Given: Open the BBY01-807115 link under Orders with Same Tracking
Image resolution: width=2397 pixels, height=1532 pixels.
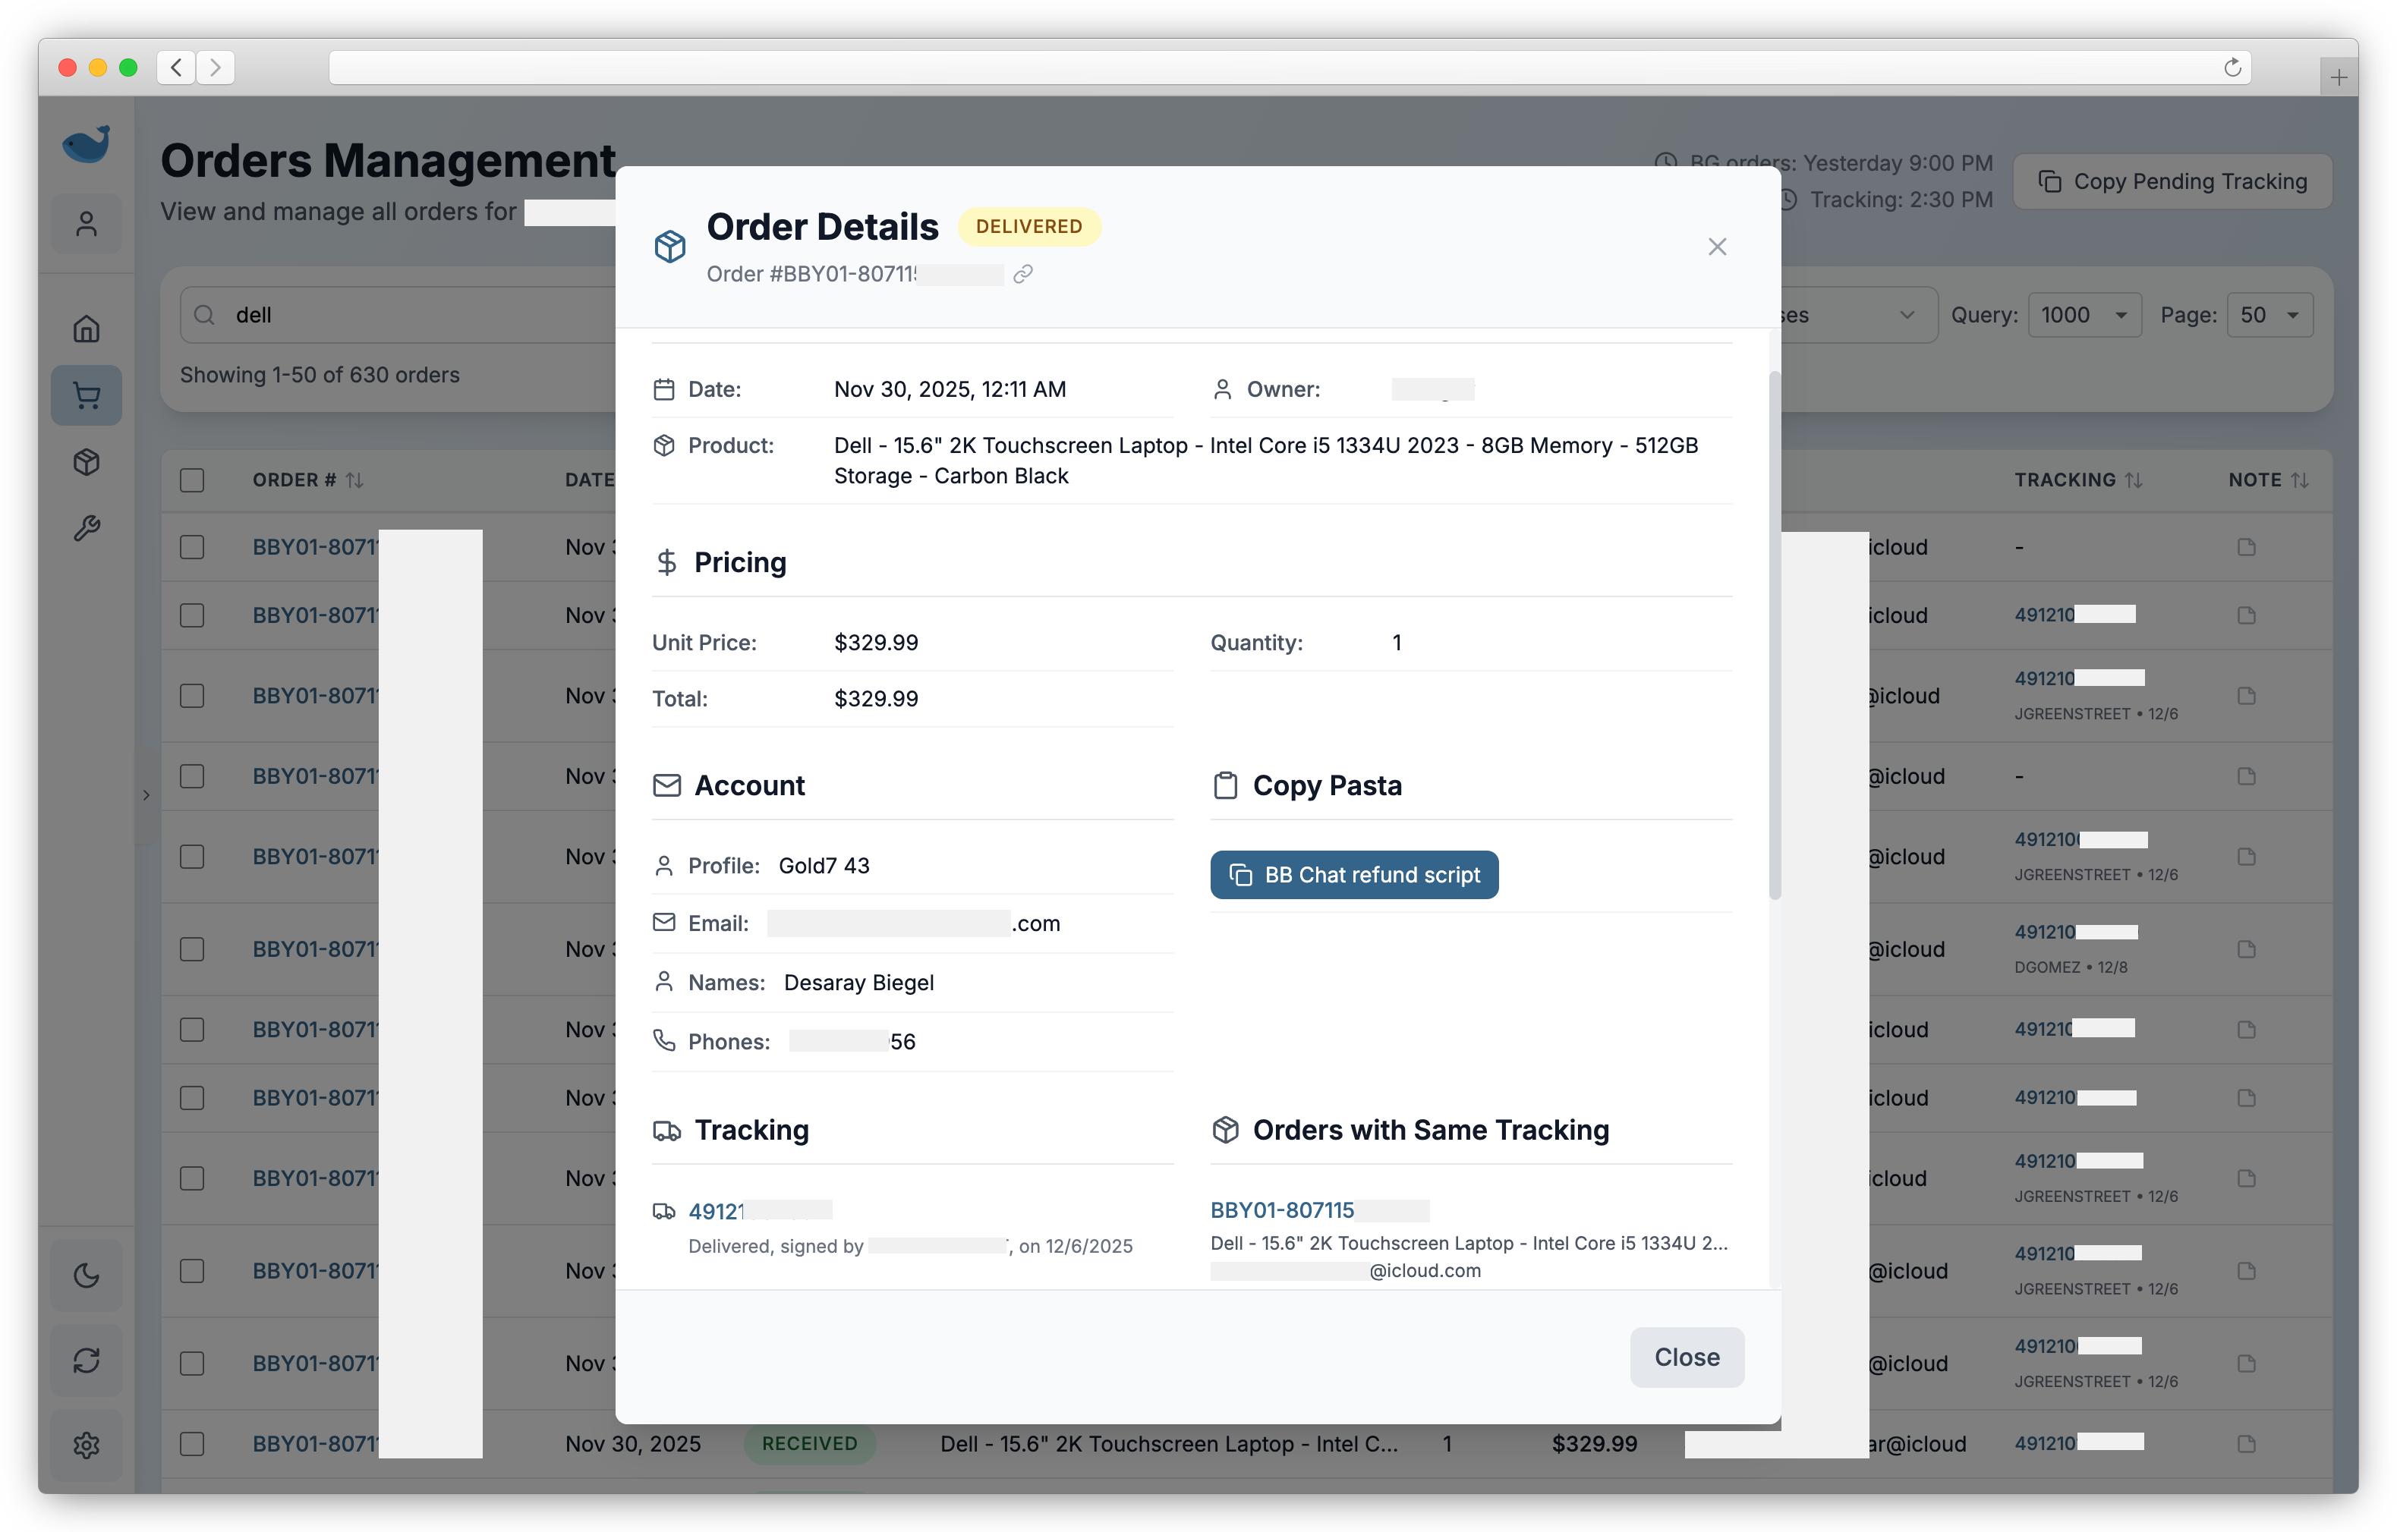Looking at the screenshot, I should point(1282,1210).
